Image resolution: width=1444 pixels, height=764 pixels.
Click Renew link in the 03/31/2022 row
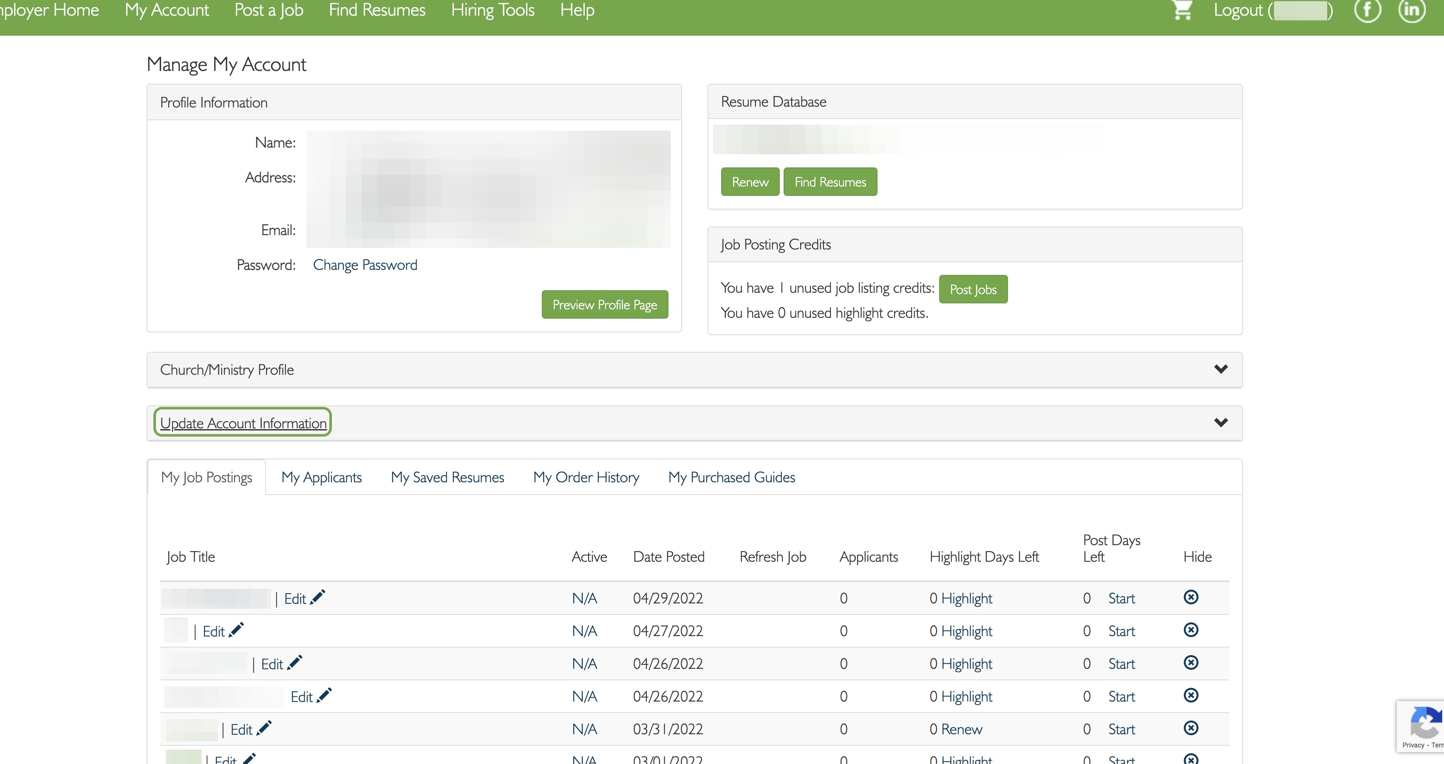point(961,729)
